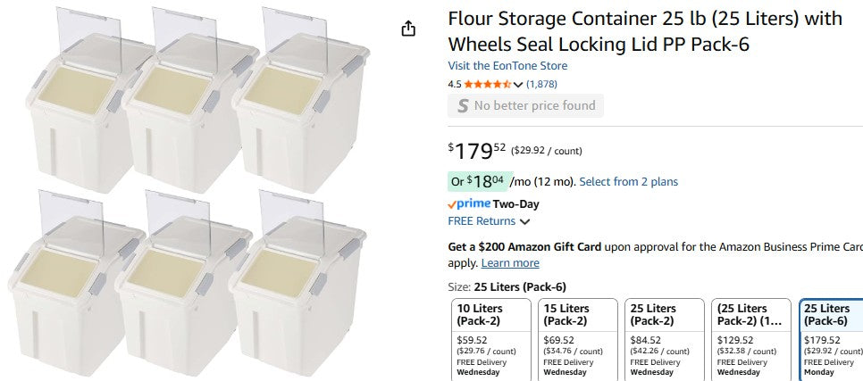Open 'Select from 2 plans' link
863x381 pixels.
click(628, 181)
